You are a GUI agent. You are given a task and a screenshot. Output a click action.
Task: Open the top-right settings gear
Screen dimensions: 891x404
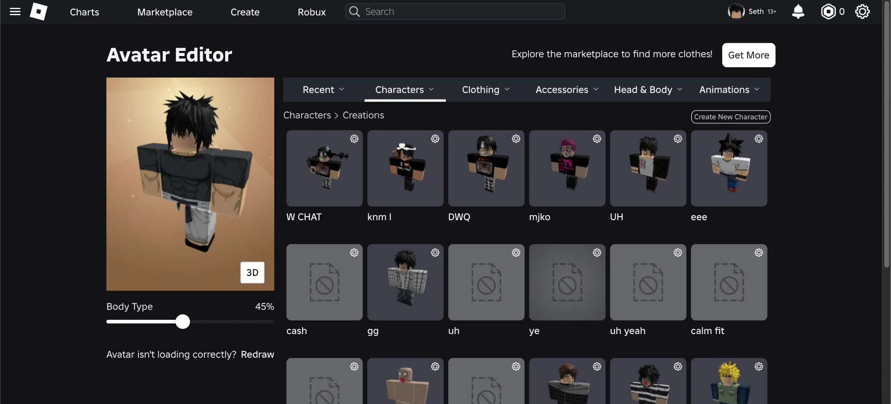(862, 11)
